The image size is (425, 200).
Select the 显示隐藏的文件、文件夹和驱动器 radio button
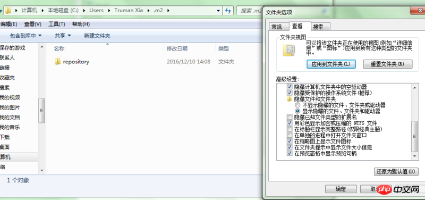pos(297,111)
